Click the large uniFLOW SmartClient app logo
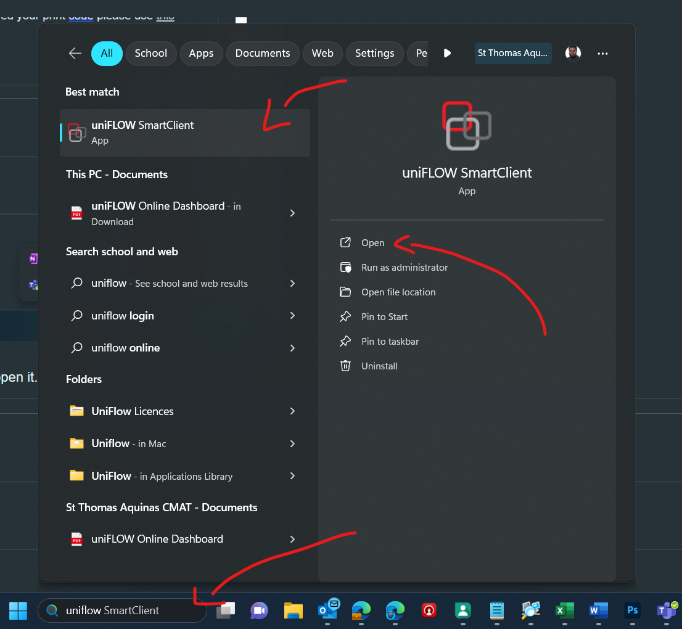 (x=467, y=126)
